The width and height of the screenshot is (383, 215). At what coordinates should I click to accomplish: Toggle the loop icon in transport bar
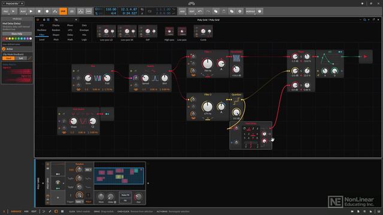click(x=150, y=11)
